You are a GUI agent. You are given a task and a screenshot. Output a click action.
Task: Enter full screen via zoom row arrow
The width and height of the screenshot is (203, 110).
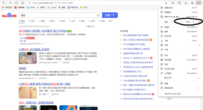[200, 22]
